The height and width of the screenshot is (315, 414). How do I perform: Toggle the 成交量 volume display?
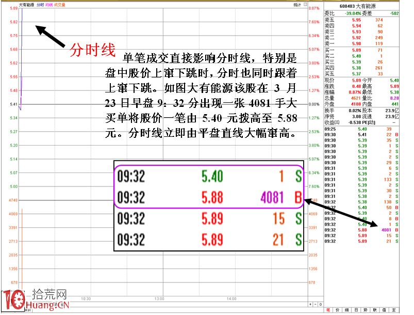coord(59,4)
